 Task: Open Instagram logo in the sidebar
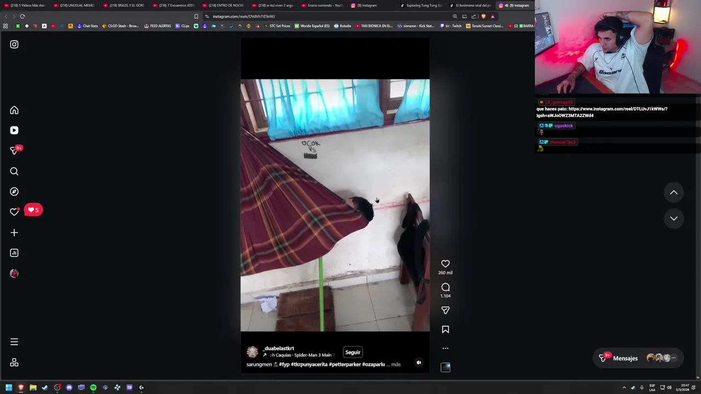14,44
